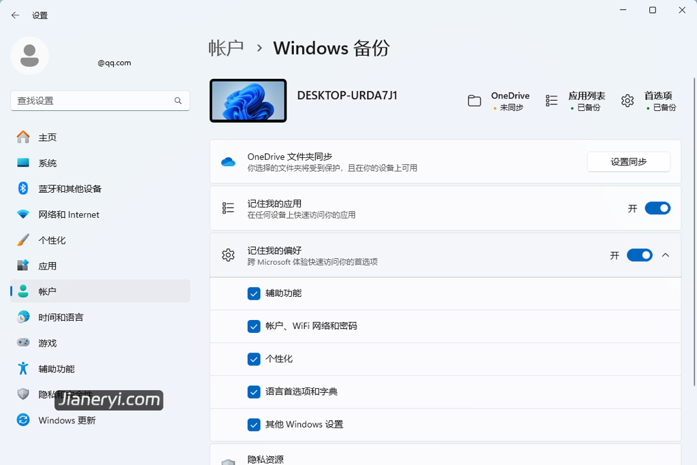Screen dimensions: 697x465
Task: Click the Windows 备份 page heading
Action: pyautogui.click(x=331, y=48)
